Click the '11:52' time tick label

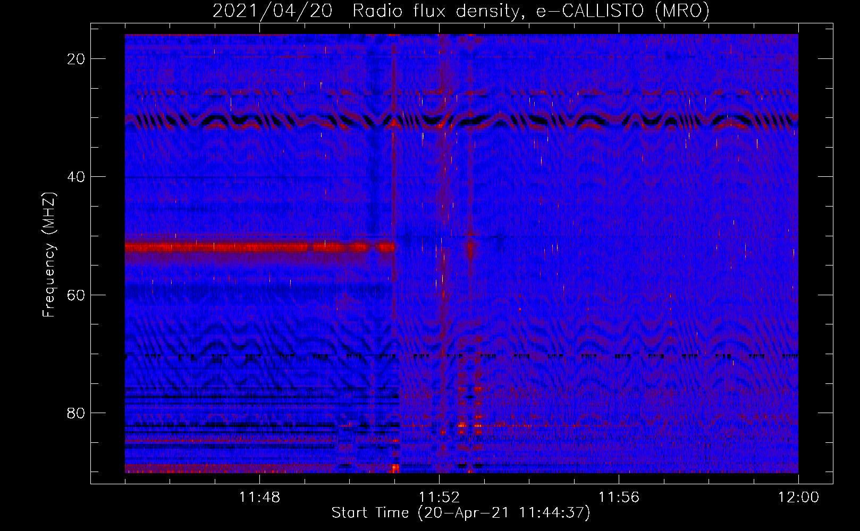click(439, 498)
